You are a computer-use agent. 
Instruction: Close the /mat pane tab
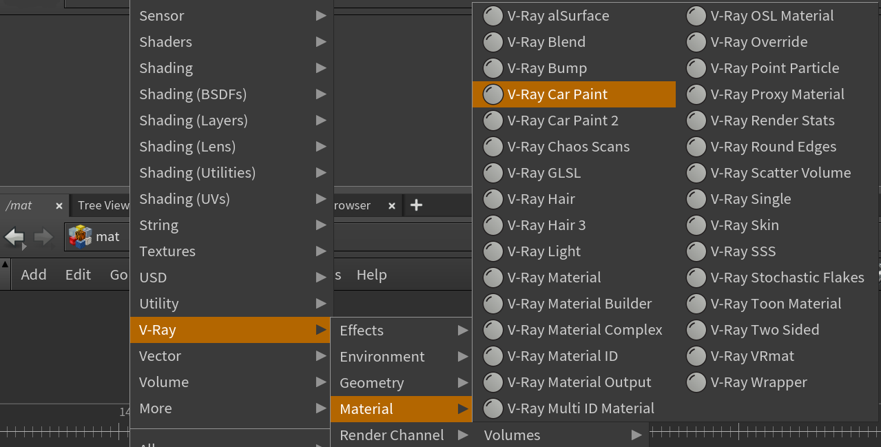click(59, 206)
